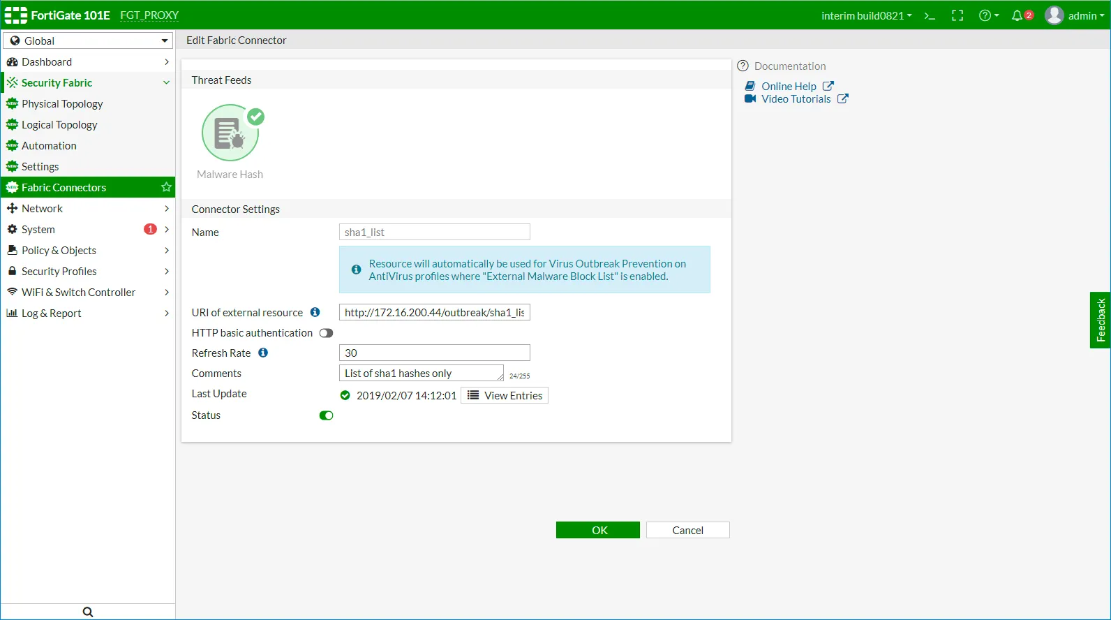This screenshot has width=1111, height=620.
Task: Open Automation menu item
Action: (88, 145)
